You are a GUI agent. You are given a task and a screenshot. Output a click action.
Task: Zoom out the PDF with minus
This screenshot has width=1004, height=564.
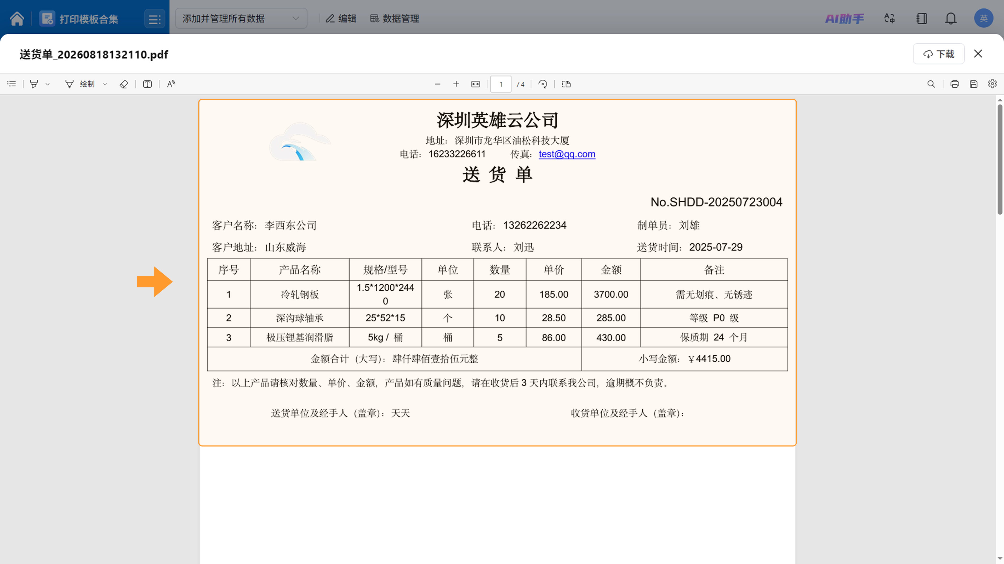click(x=437, y=84)
